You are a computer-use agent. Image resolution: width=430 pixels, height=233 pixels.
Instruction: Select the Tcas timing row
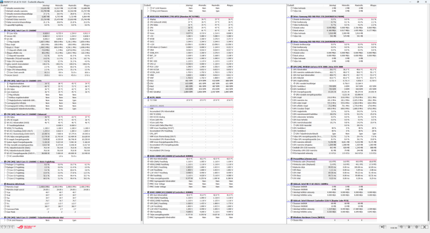46,193
